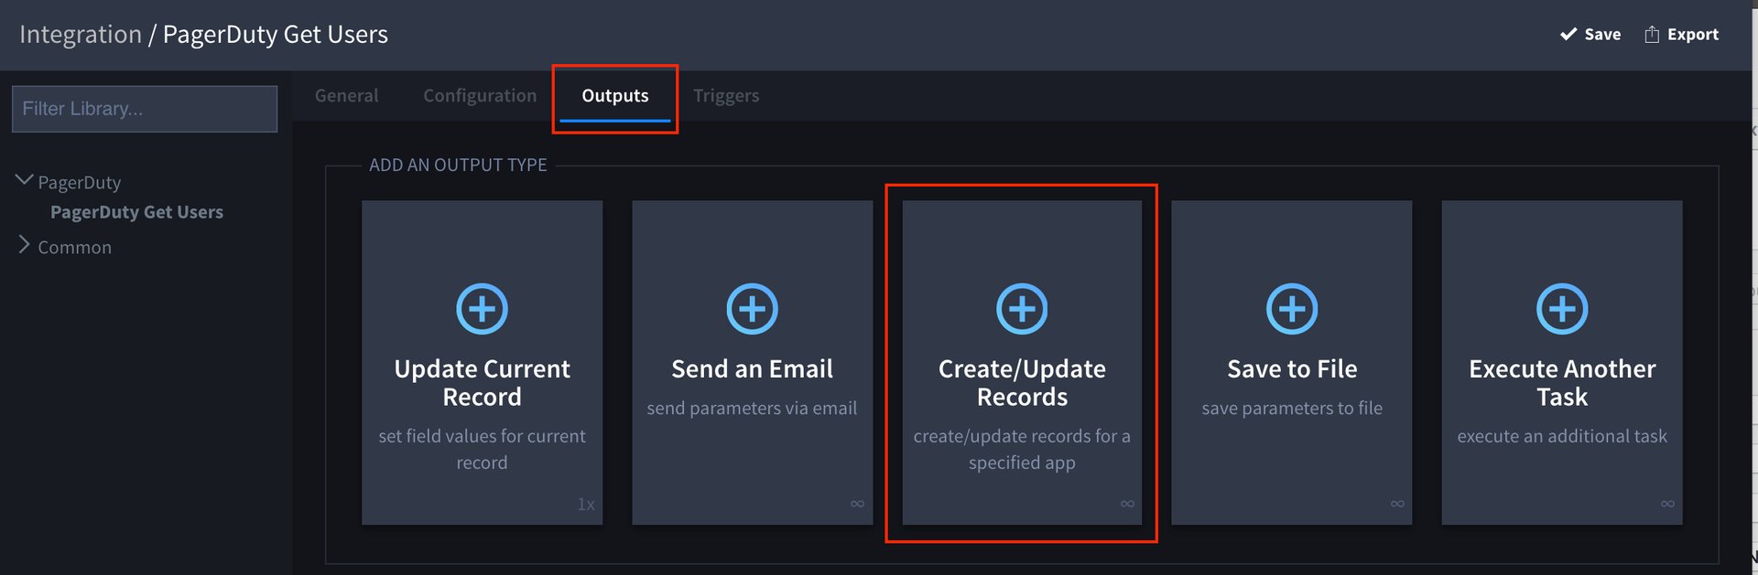
Task: Click the 'Save to File' card title
Action: point(1291,369)
